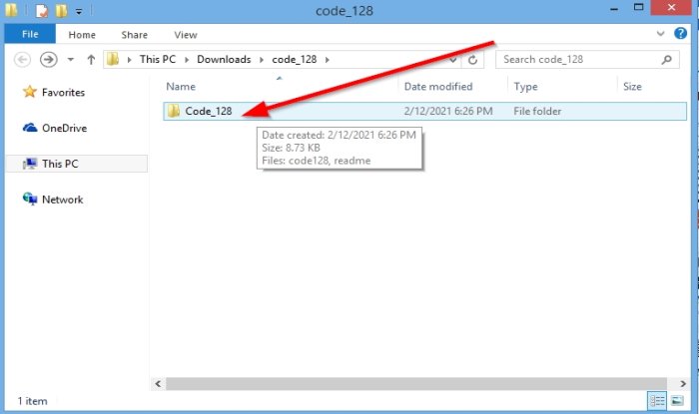699x414 pixels.
Task: Maximize the code_128 window
Action: (638, 8)
